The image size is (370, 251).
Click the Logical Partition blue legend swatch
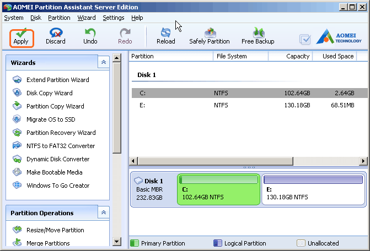(218, 243)
